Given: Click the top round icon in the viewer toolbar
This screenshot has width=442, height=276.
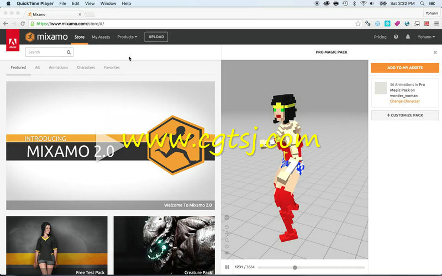Looking at the screenshot, I should (227, 217).
